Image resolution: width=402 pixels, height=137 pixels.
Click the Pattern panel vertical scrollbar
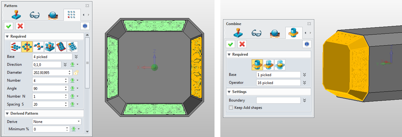[87, 63]
